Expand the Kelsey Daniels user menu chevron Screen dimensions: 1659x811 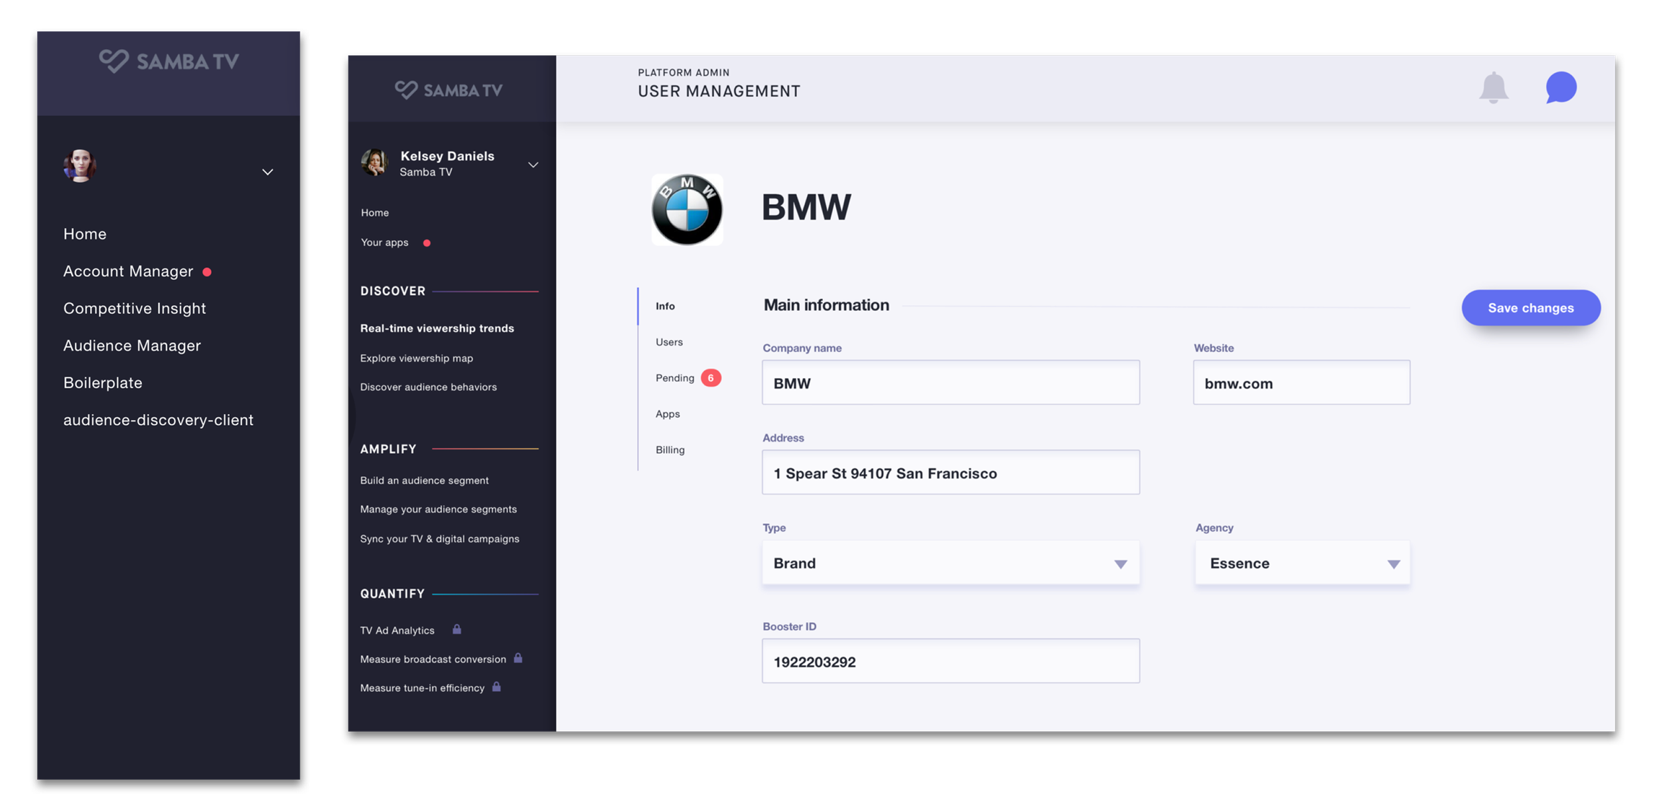pos(533,164)
